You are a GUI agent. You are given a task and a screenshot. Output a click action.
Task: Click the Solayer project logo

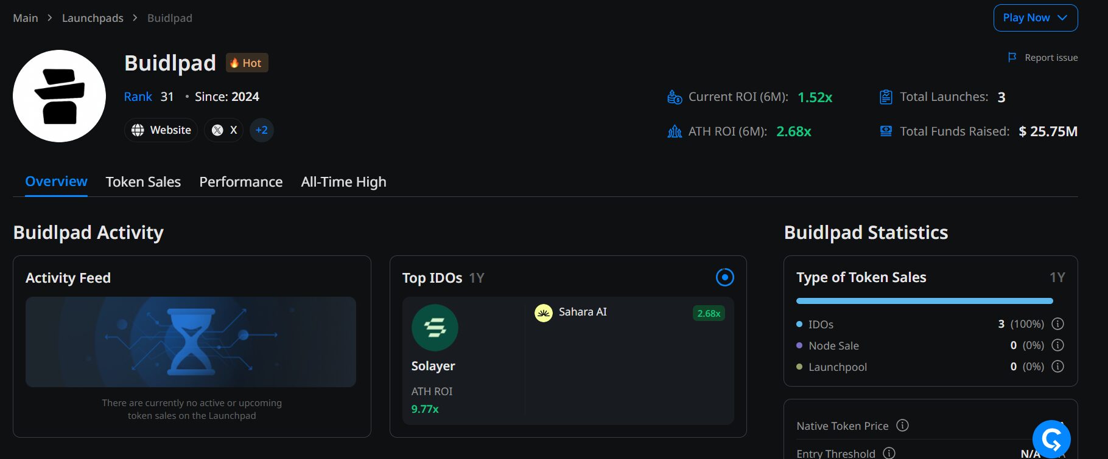[435, 328]
